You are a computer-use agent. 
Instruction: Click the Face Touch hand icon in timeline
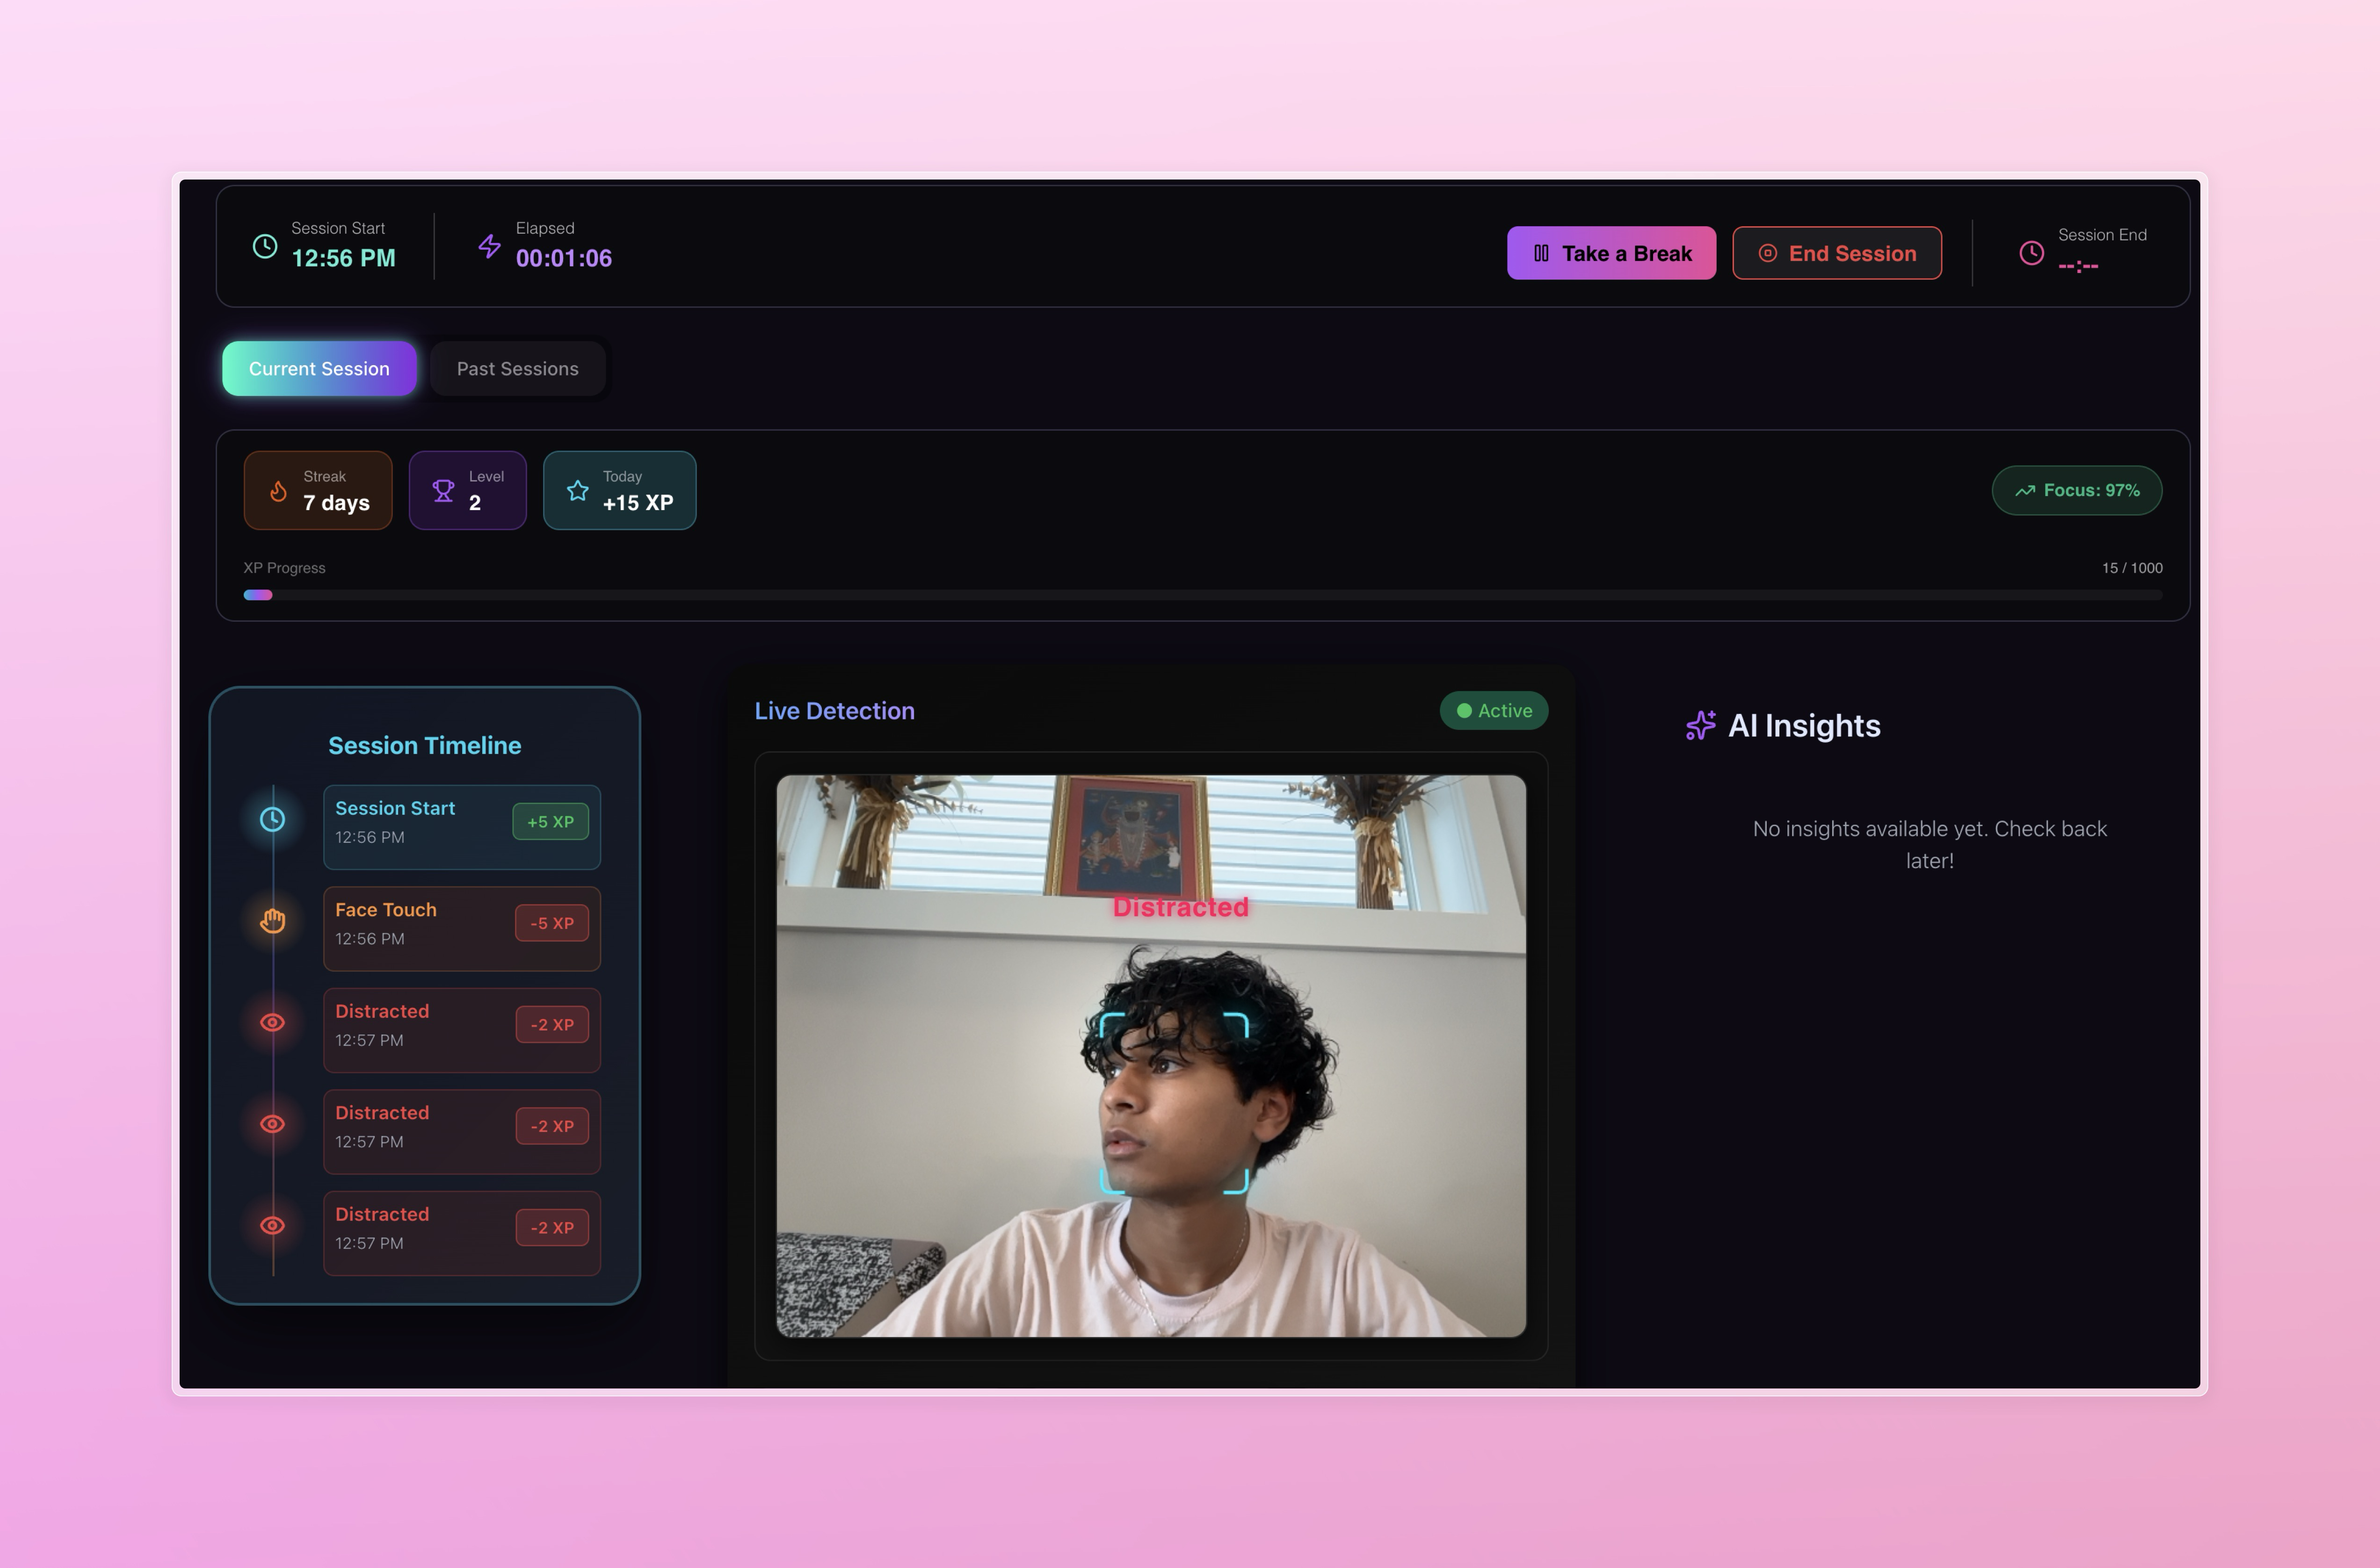(x=272, y=920)
